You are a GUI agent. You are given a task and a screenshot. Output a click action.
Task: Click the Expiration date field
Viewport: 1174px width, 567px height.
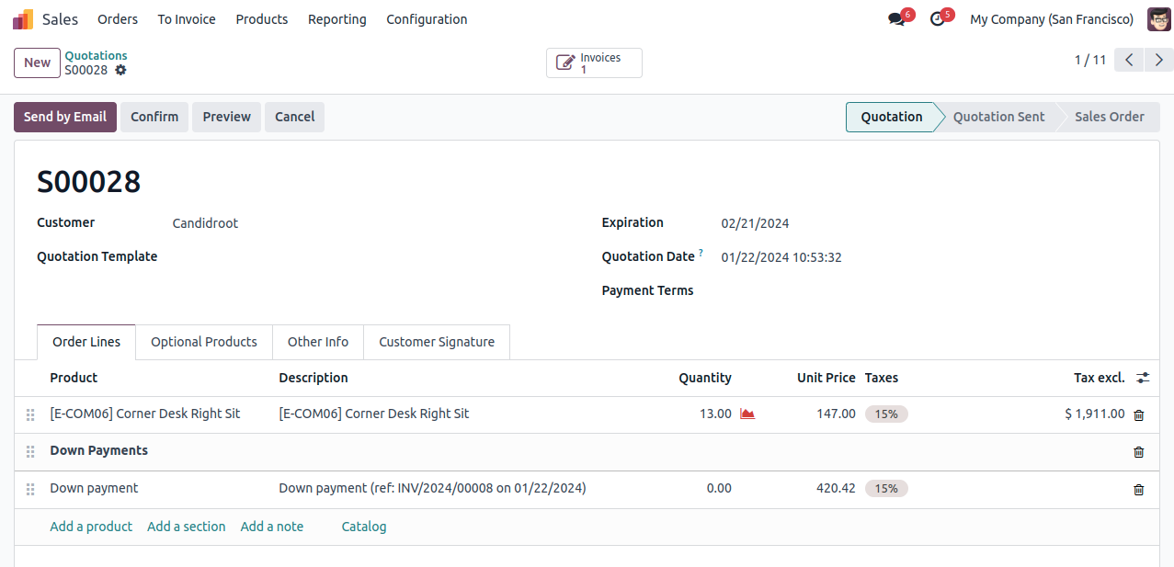tap(755, 223)
